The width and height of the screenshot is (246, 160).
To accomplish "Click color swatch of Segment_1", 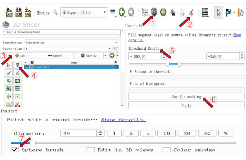I will point(32,67).
